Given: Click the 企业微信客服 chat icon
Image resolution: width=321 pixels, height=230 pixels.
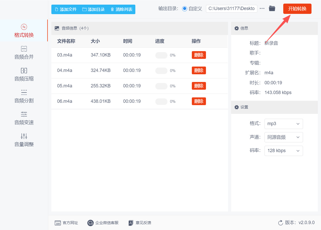Looking at the screenshot, I should 90,223.
